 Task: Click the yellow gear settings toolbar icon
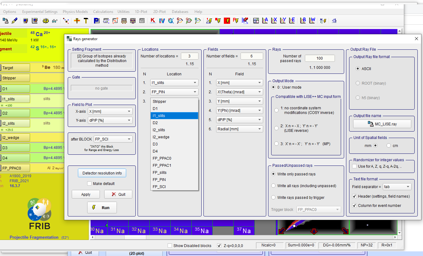(x=46, y=21)
